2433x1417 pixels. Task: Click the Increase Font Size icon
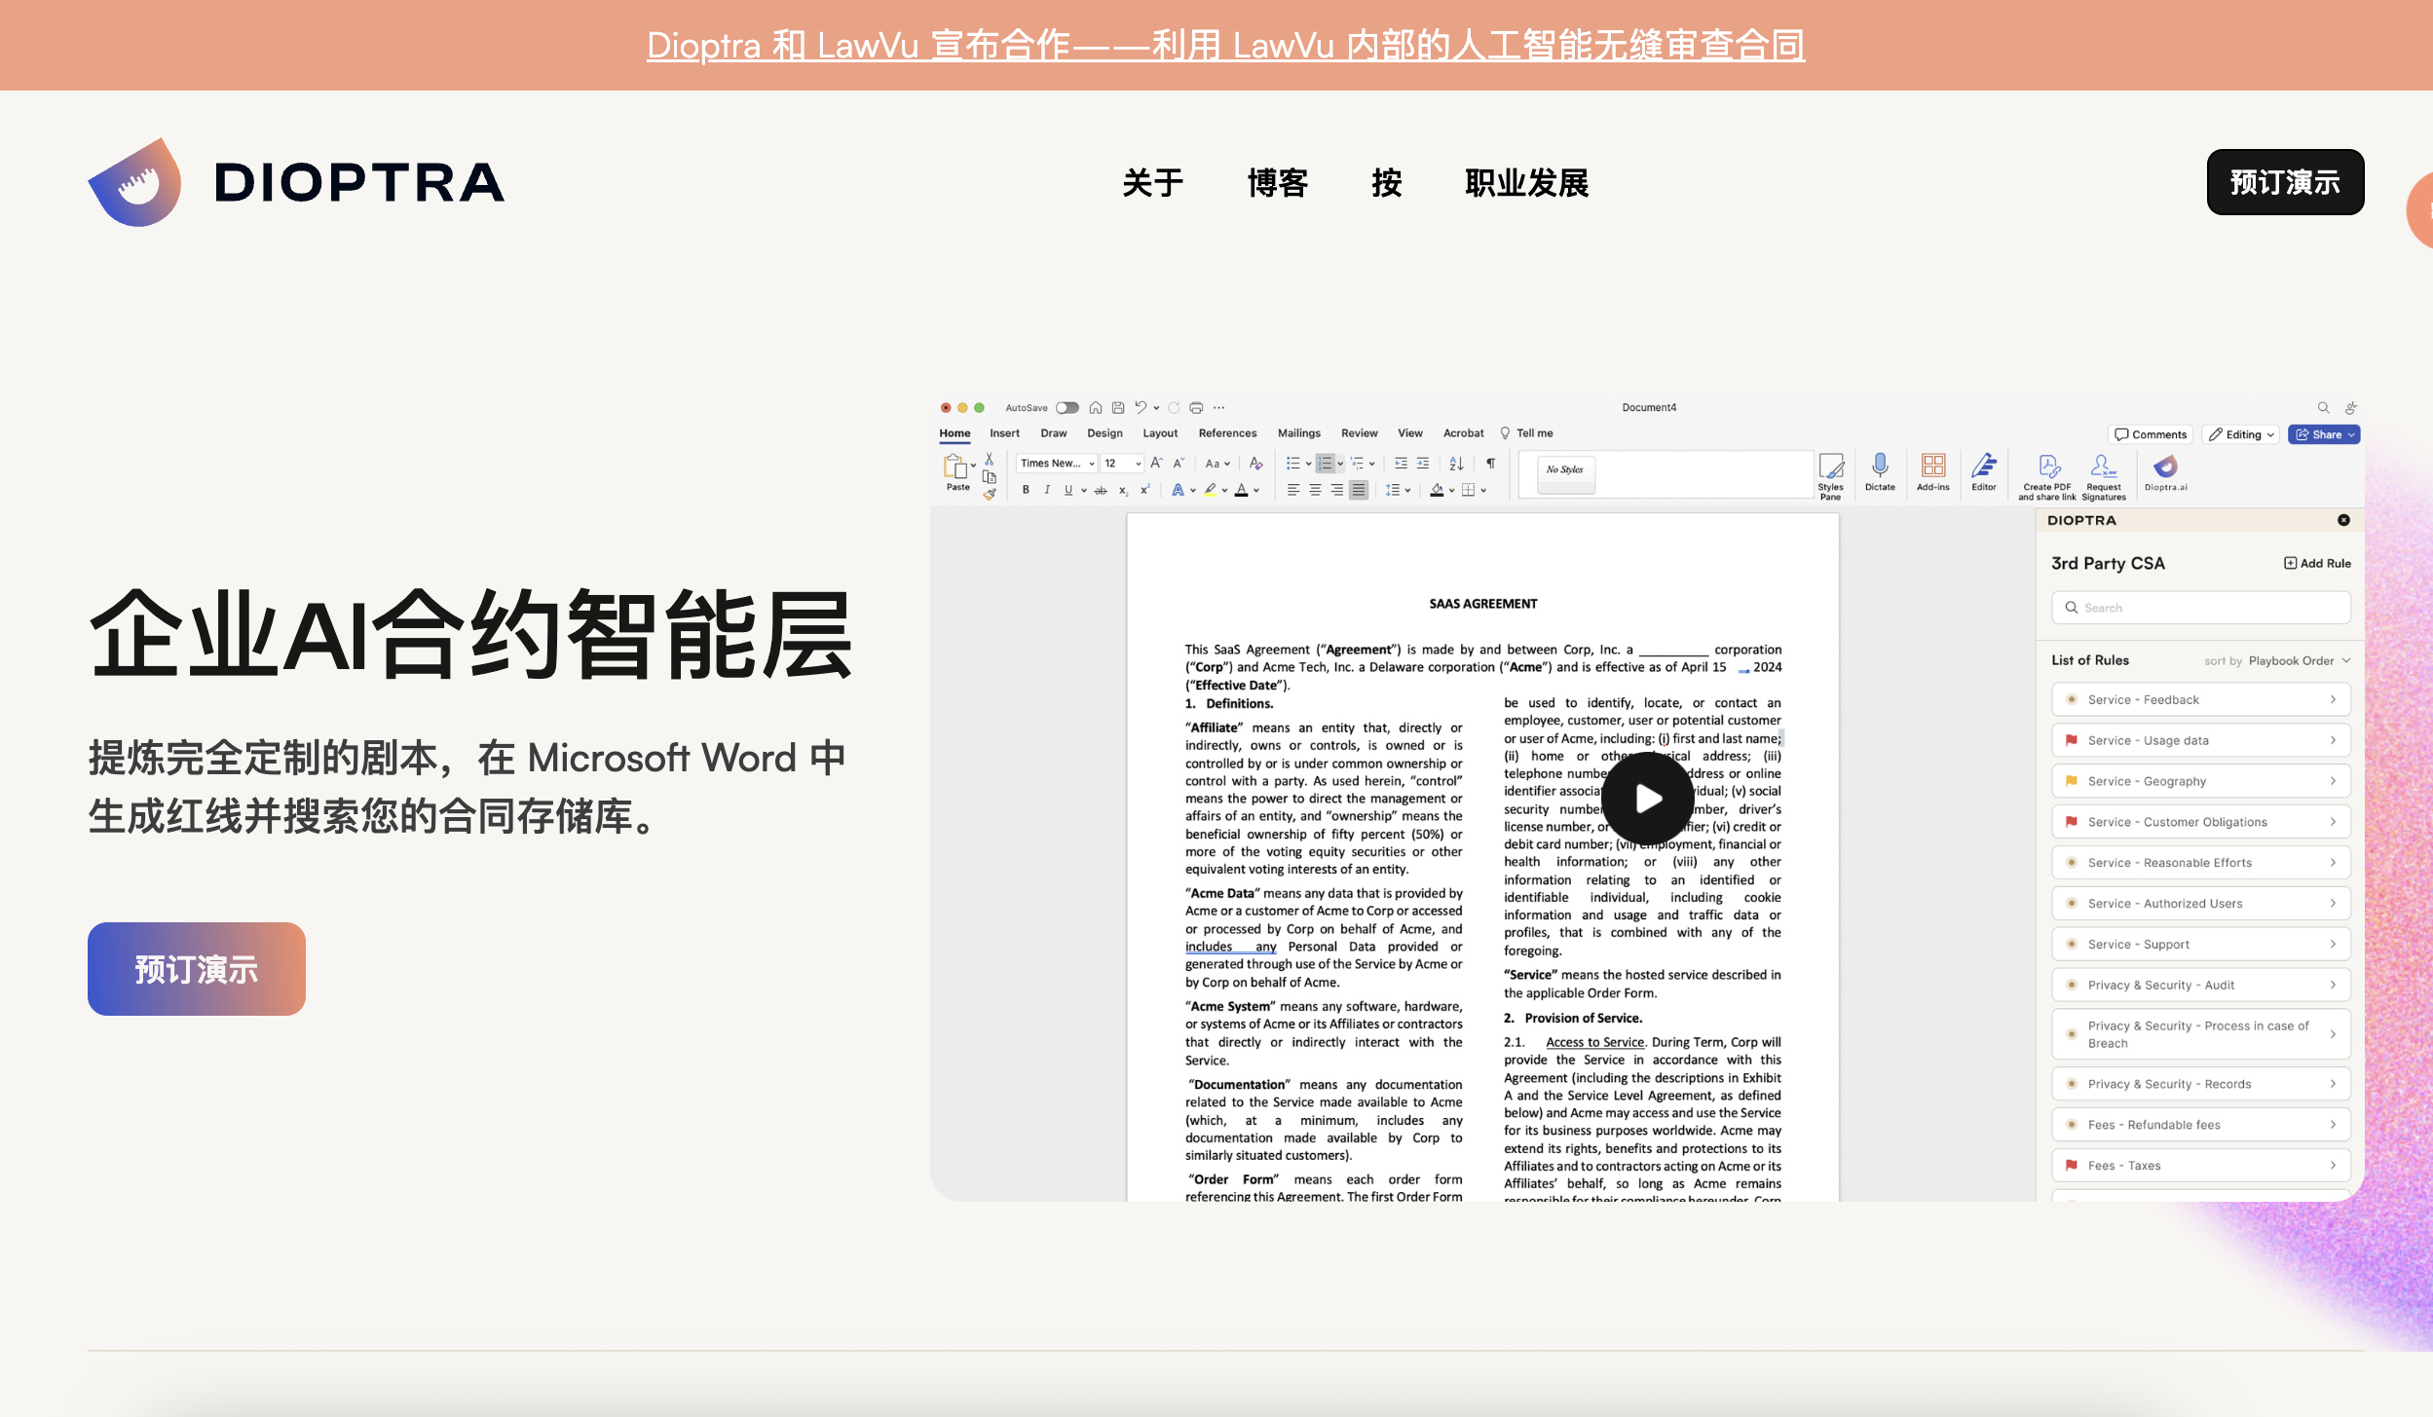1156,464
